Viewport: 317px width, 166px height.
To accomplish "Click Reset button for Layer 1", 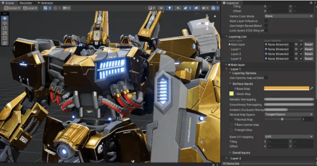I will coord(308,49).
